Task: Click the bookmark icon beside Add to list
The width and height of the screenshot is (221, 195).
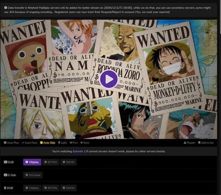Action: click(199, 143)
